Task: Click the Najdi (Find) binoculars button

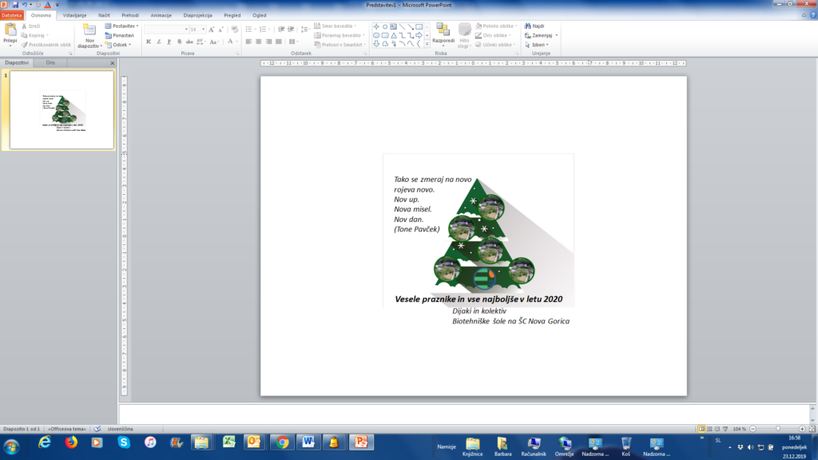Action: tap(534, 26)
